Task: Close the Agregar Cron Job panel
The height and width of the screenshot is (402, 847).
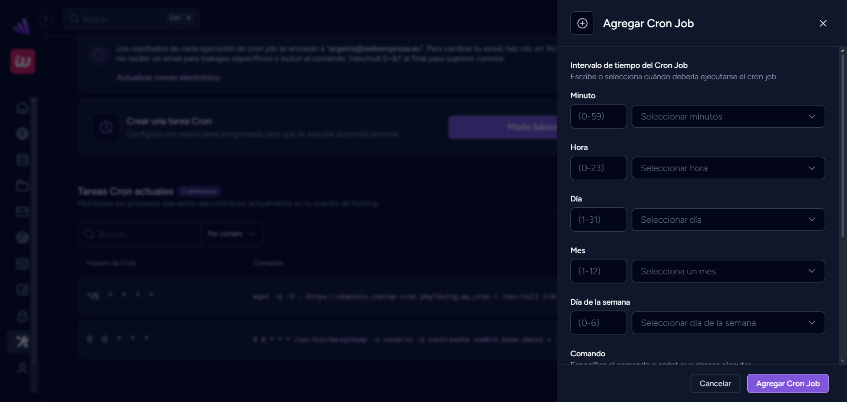Action: click(x=823, y=24)
